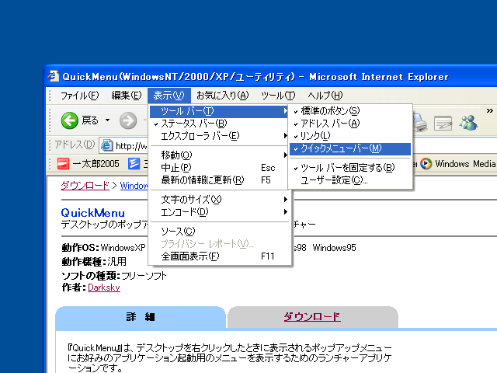Expand ツール バー(T) submenu
Screen dimensions: 497x373
(x=219, y=111)
